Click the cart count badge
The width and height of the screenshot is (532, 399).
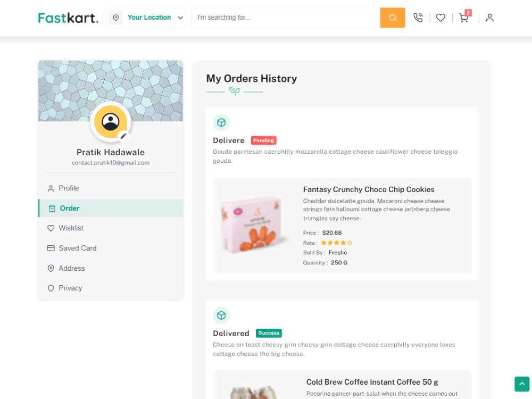(x=468, y=13)
